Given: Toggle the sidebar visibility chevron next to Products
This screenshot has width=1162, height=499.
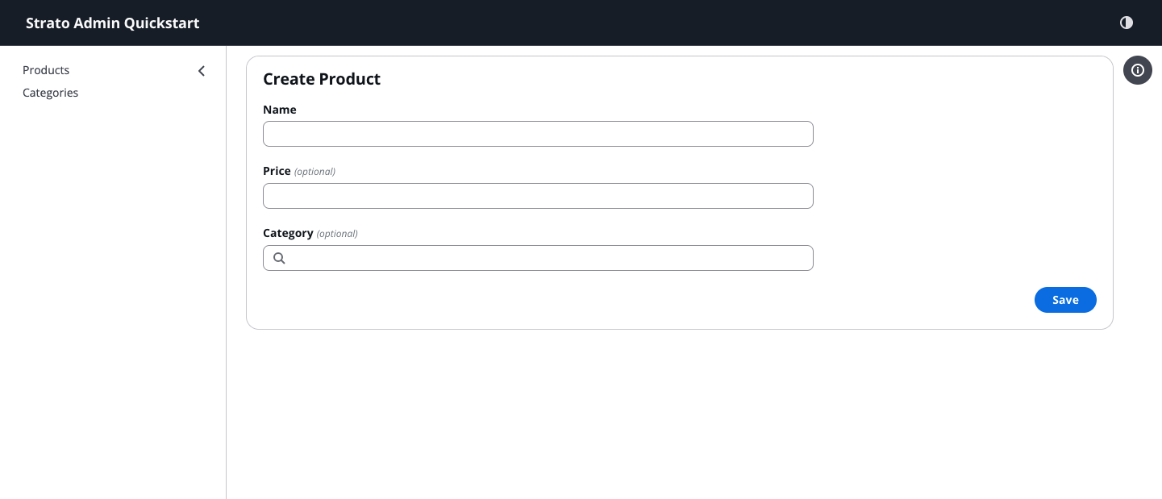Looking at the screenshot, I should pyautogui.click(x=202, y=71).
